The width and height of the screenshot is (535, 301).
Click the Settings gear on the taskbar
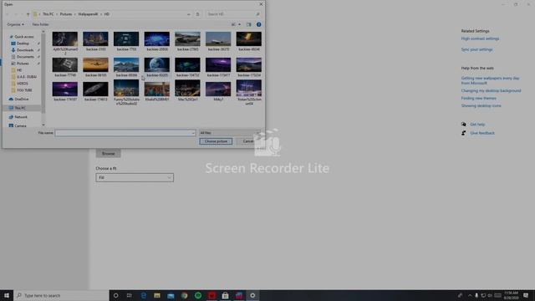[x=252, y=295]
